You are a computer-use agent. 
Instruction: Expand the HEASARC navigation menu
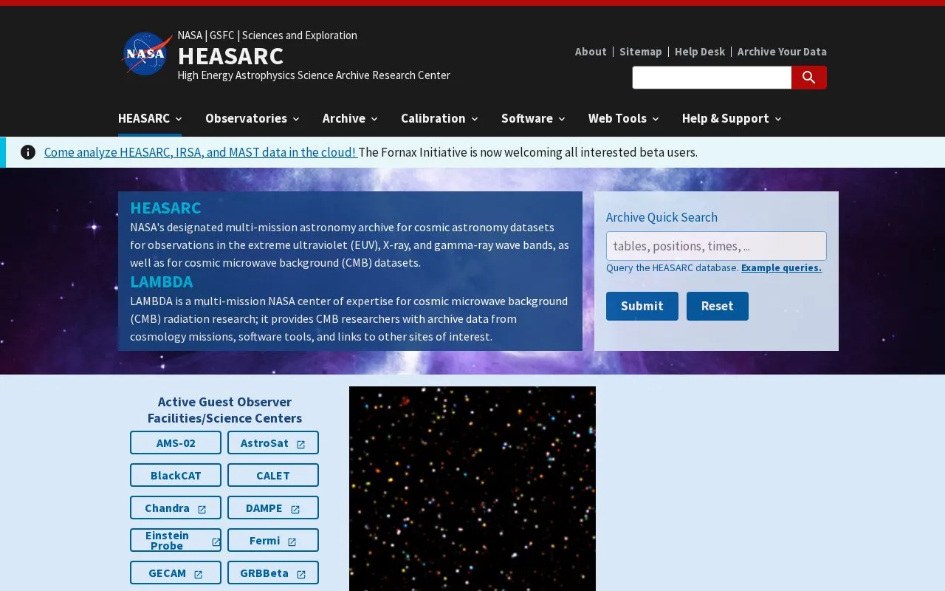coord(150,118)
